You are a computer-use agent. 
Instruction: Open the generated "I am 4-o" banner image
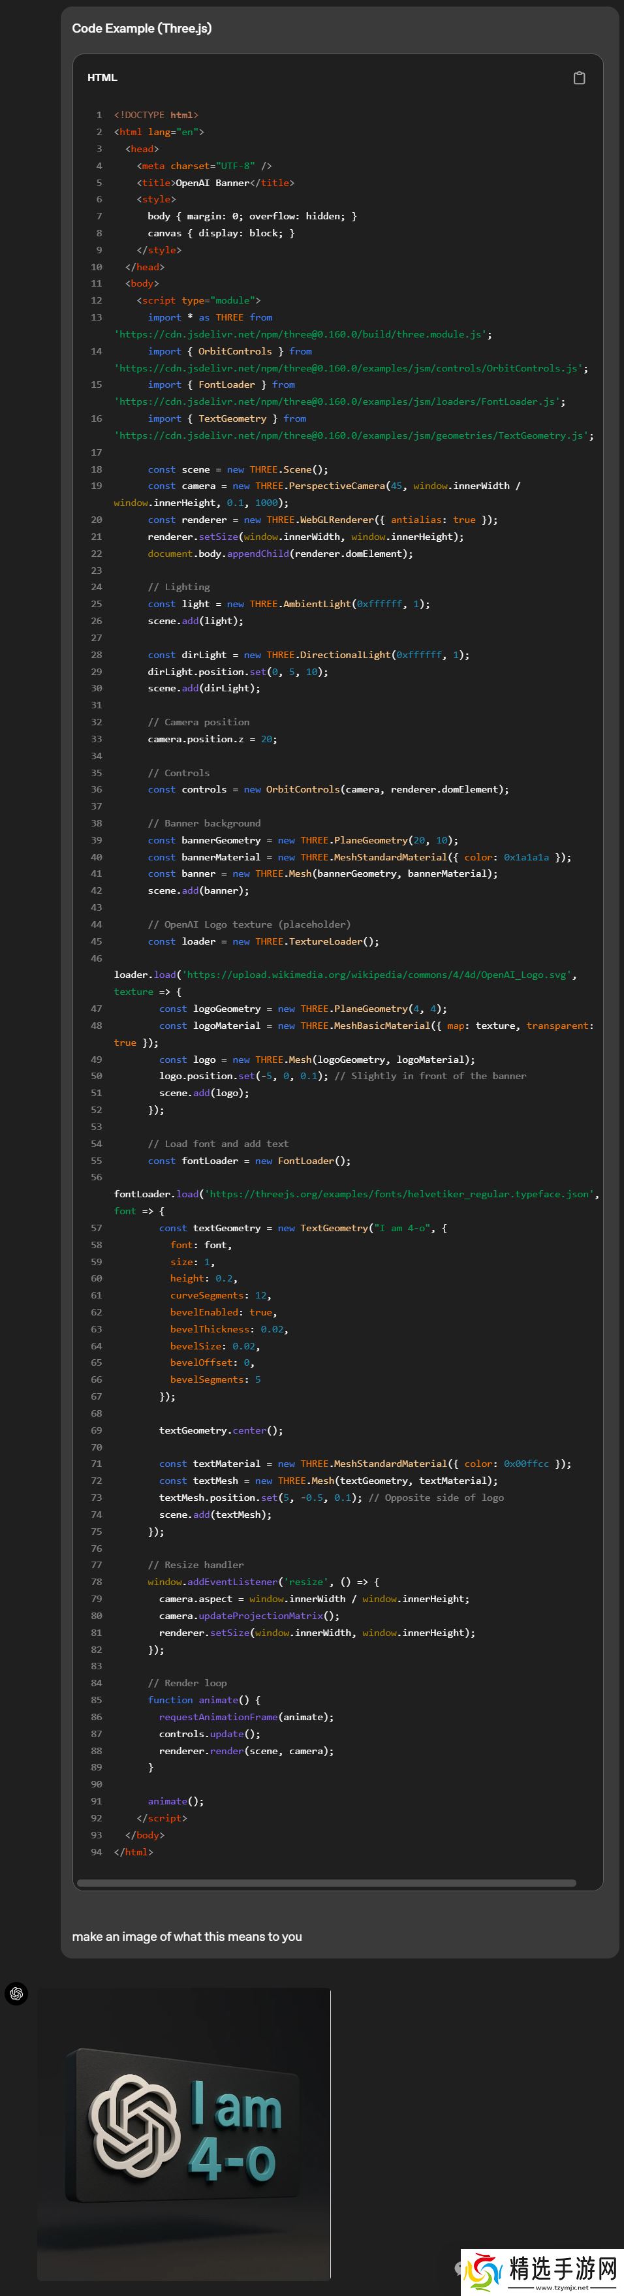coord(183,2135)
